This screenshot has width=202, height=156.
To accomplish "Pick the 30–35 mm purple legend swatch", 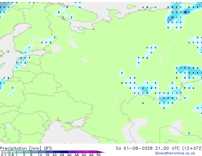I will [x=72, y=152].
